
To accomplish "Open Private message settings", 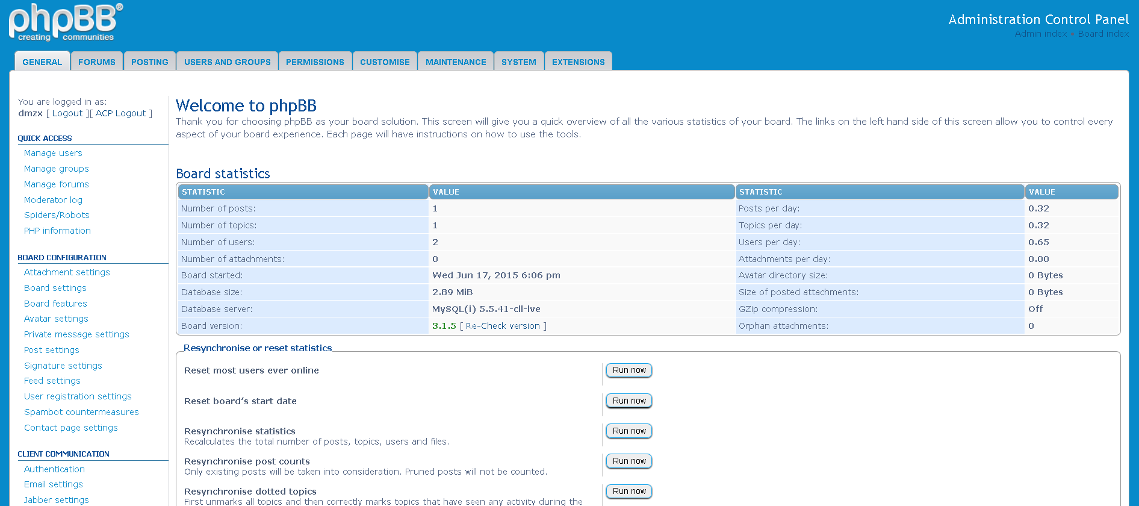I will 76,334.
